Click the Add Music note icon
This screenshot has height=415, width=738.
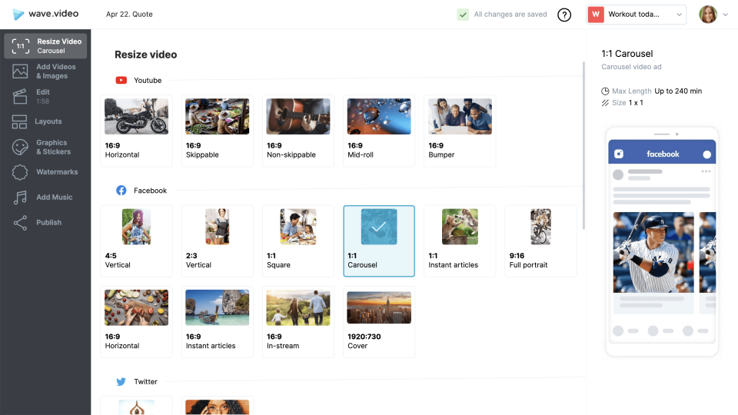point(20,198)
